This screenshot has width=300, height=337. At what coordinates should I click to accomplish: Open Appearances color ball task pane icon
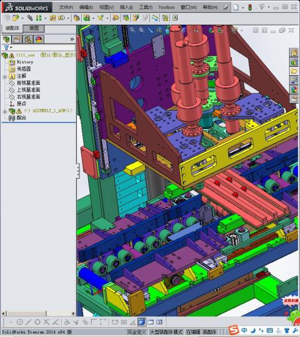point(294,89)
